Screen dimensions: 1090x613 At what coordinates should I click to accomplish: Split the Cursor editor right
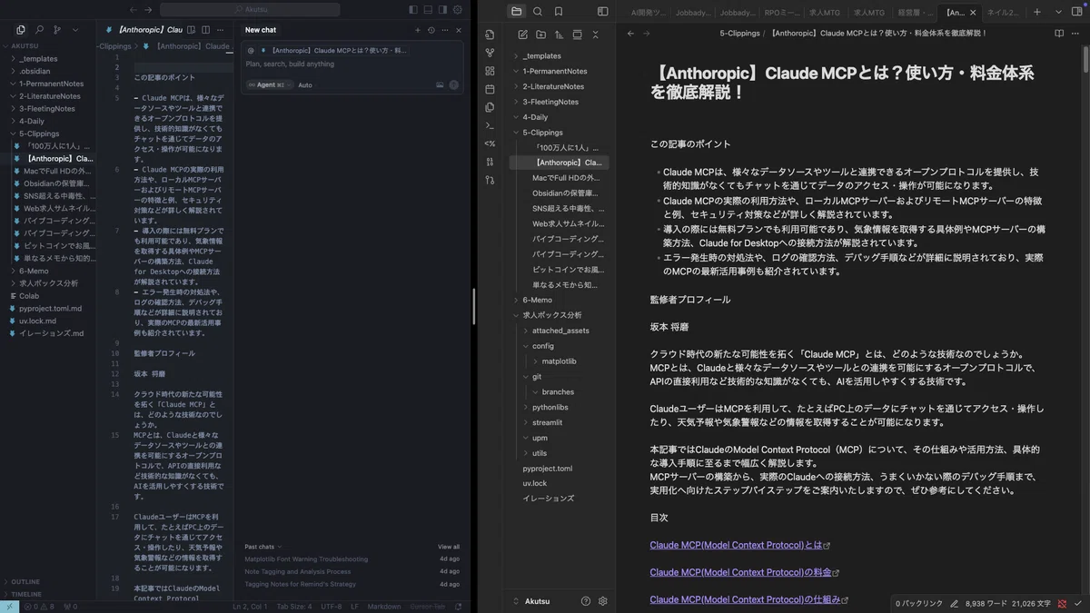pos(205,30)
